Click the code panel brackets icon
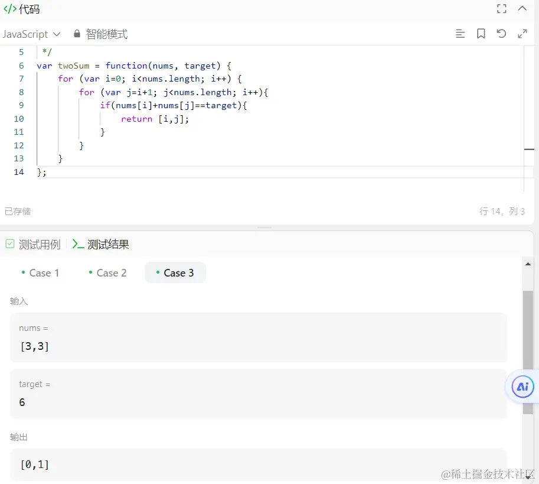This screenshot has height=484, width=539. point(10,9)
